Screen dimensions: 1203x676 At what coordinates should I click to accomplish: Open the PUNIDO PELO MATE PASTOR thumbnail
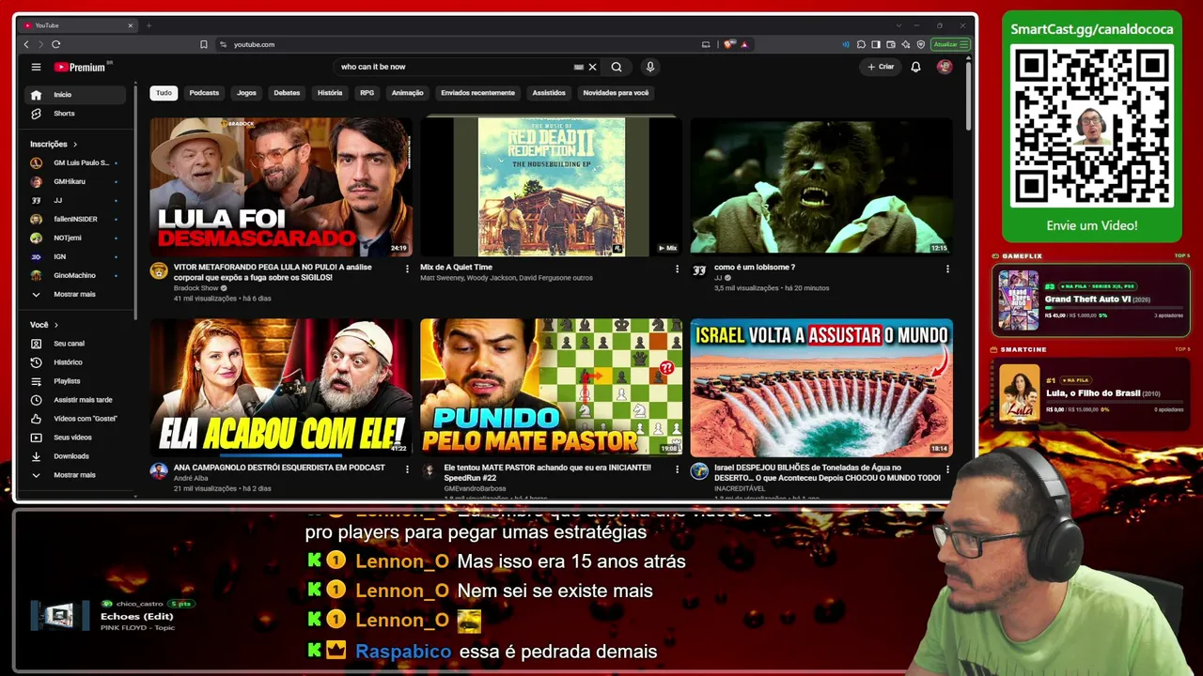(551, 388)
